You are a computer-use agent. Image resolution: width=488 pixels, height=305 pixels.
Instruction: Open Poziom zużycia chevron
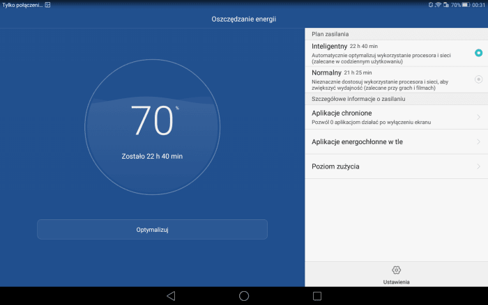pos(478,166)
